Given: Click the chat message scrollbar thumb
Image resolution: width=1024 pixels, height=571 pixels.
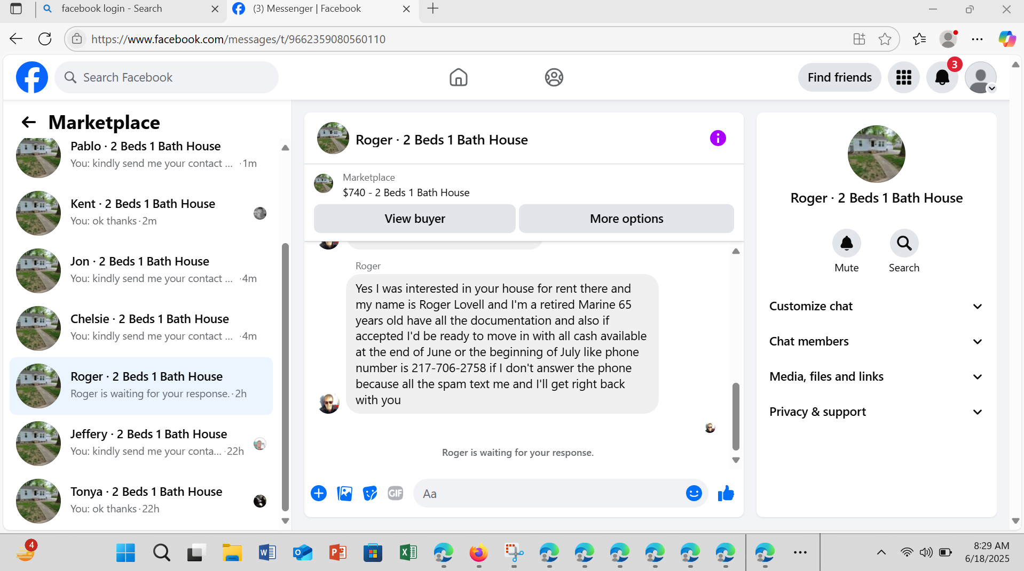Looking at the screenshot, I should tap(736, 417).
